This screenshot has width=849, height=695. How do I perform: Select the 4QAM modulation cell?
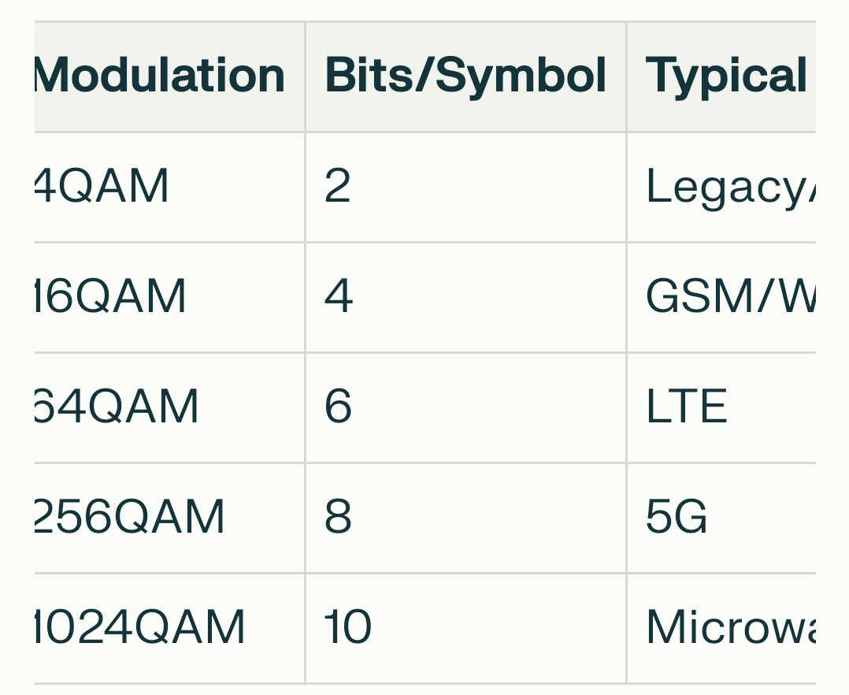pos(169,188)
